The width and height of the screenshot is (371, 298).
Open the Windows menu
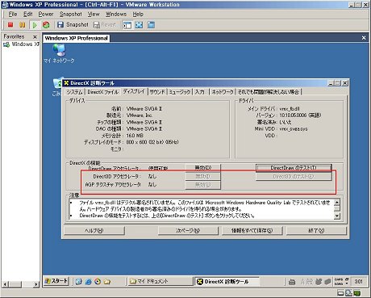tap(116, 14)
